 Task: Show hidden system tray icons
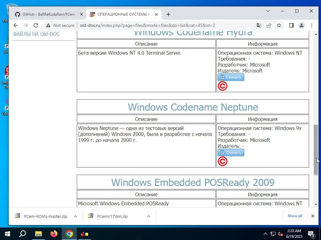pos(265,234)
